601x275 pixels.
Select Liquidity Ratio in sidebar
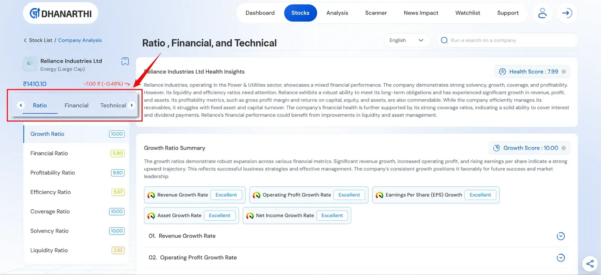tap(76, 250)
